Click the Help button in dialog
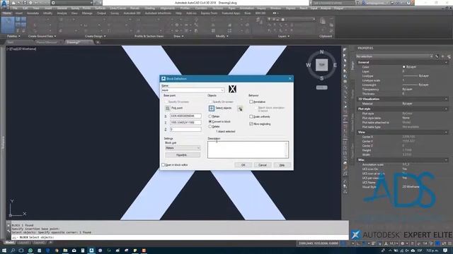The height and width of the screenshot is (254, 453). point(282,165)
